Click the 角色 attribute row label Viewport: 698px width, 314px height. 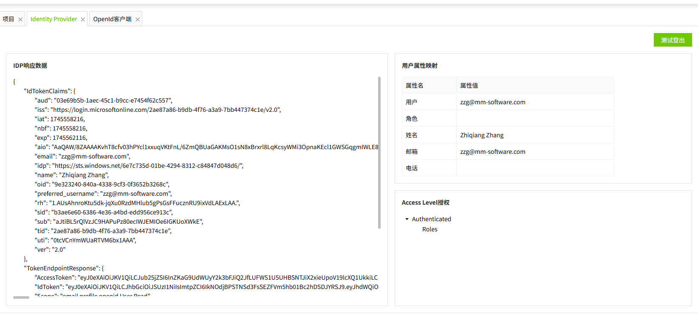(411, 119)
